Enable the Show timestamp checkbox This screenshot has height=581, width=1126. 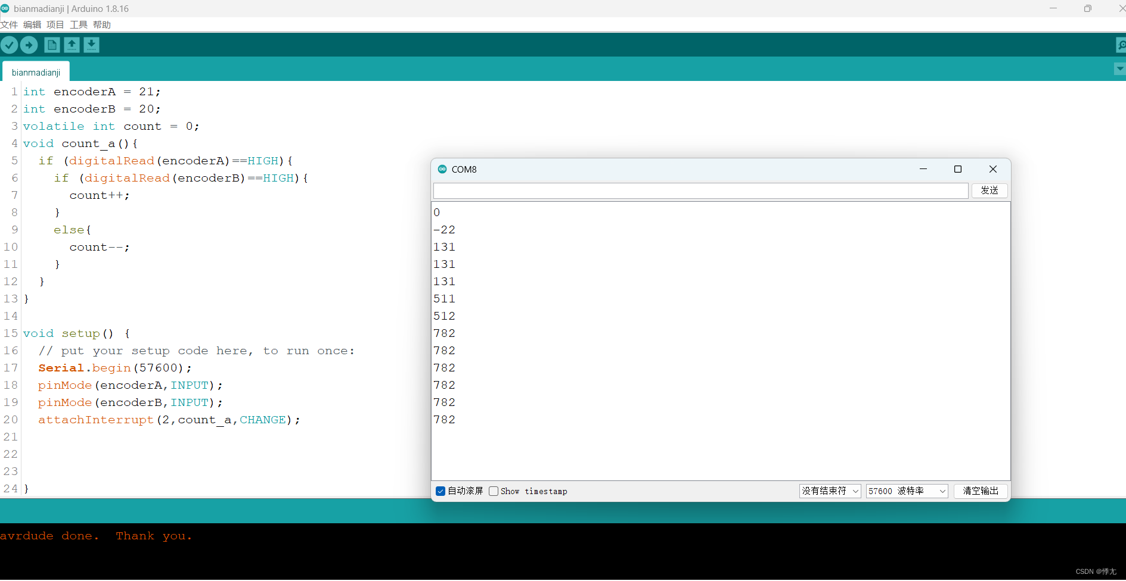click(494, 491)
